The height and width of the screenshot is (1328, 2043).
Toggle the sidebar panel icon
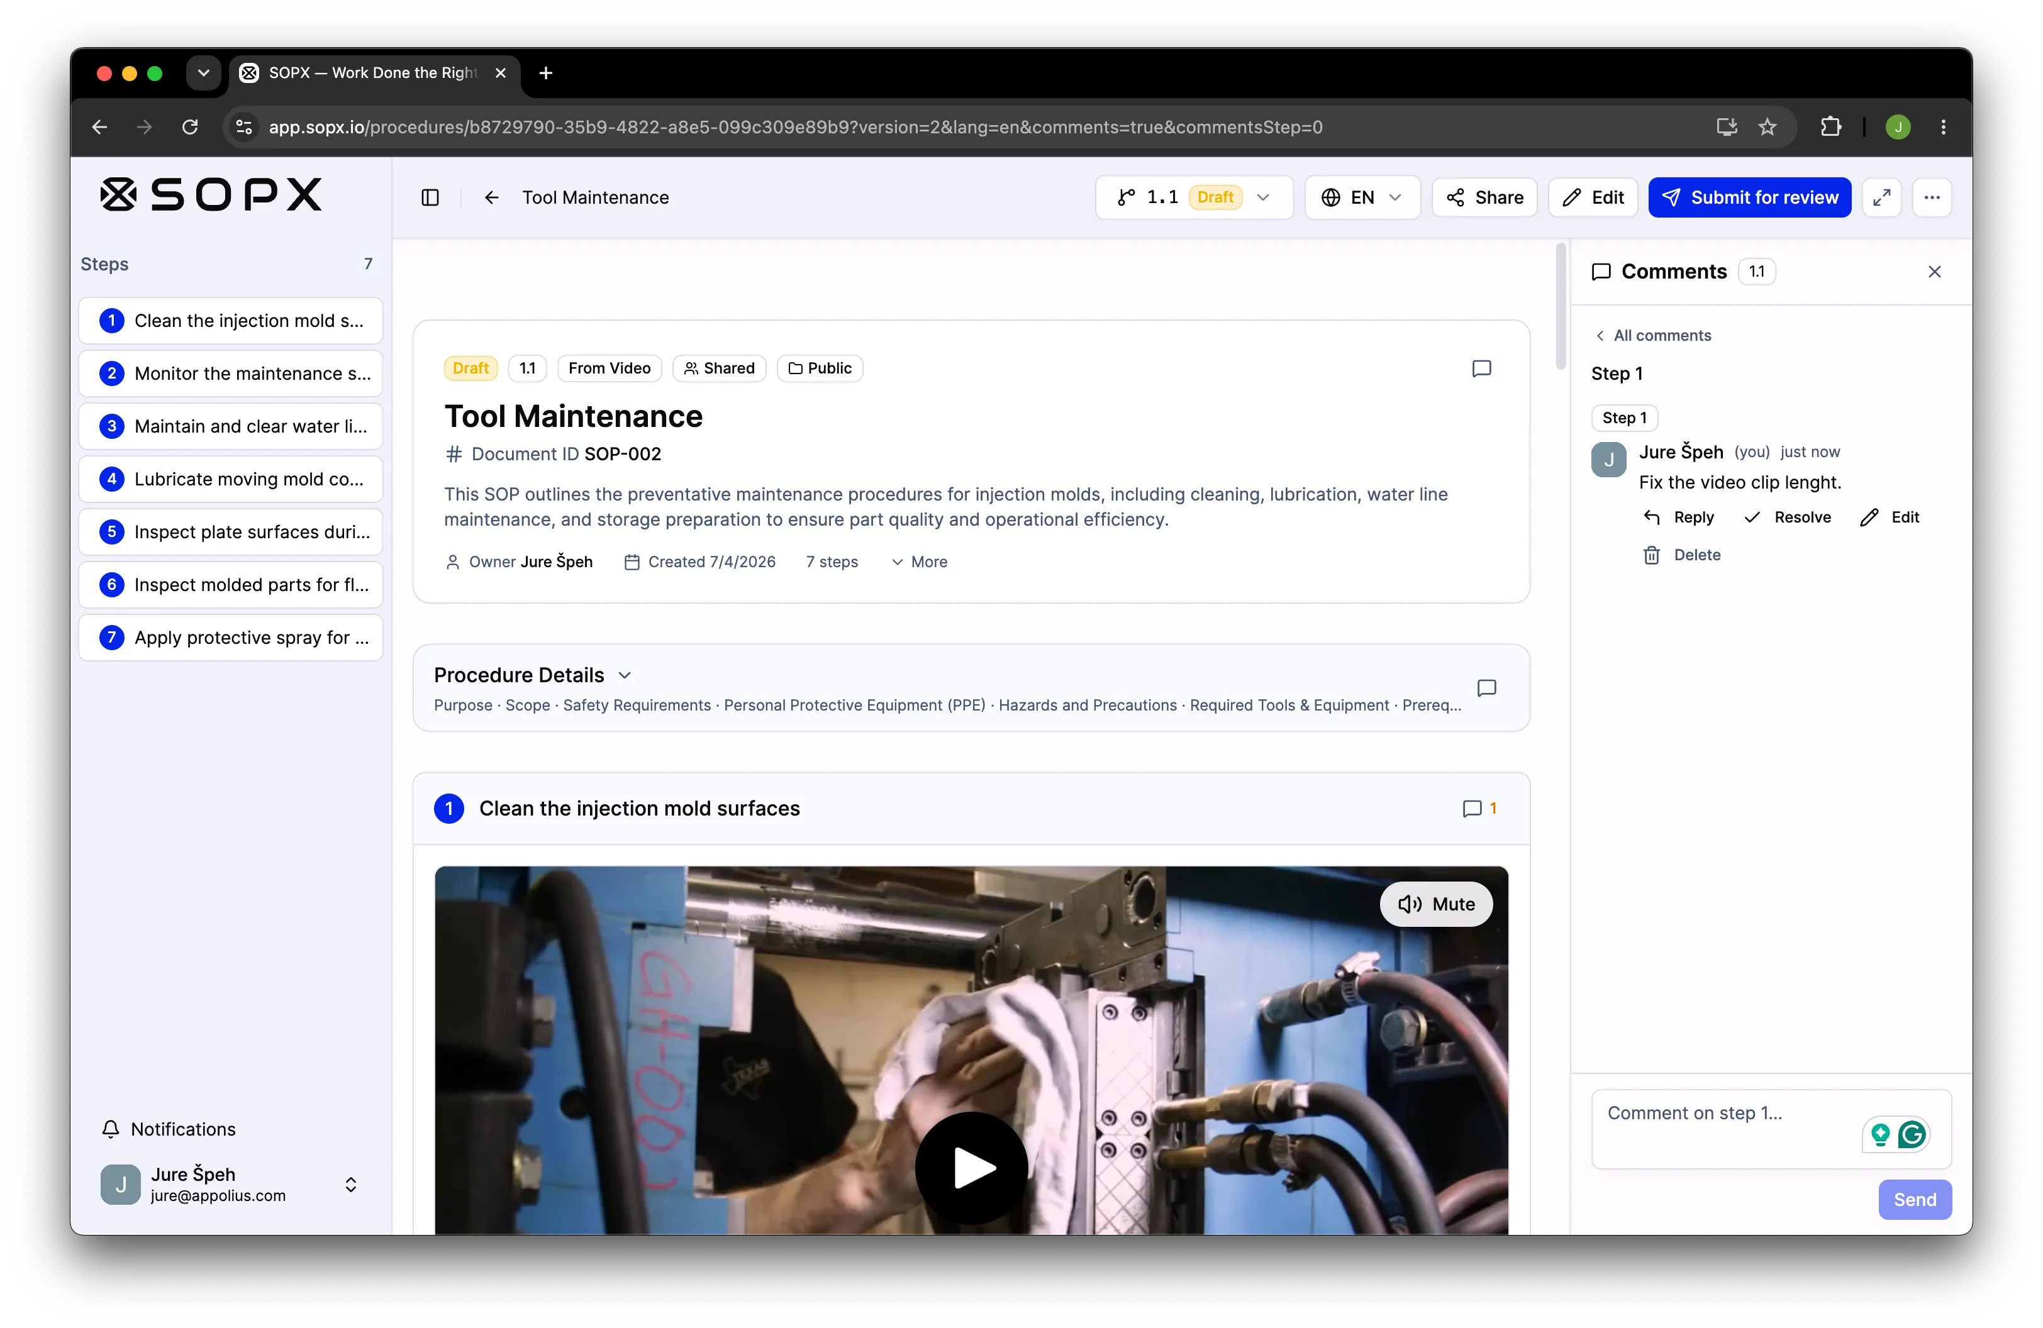click(430, 197)
